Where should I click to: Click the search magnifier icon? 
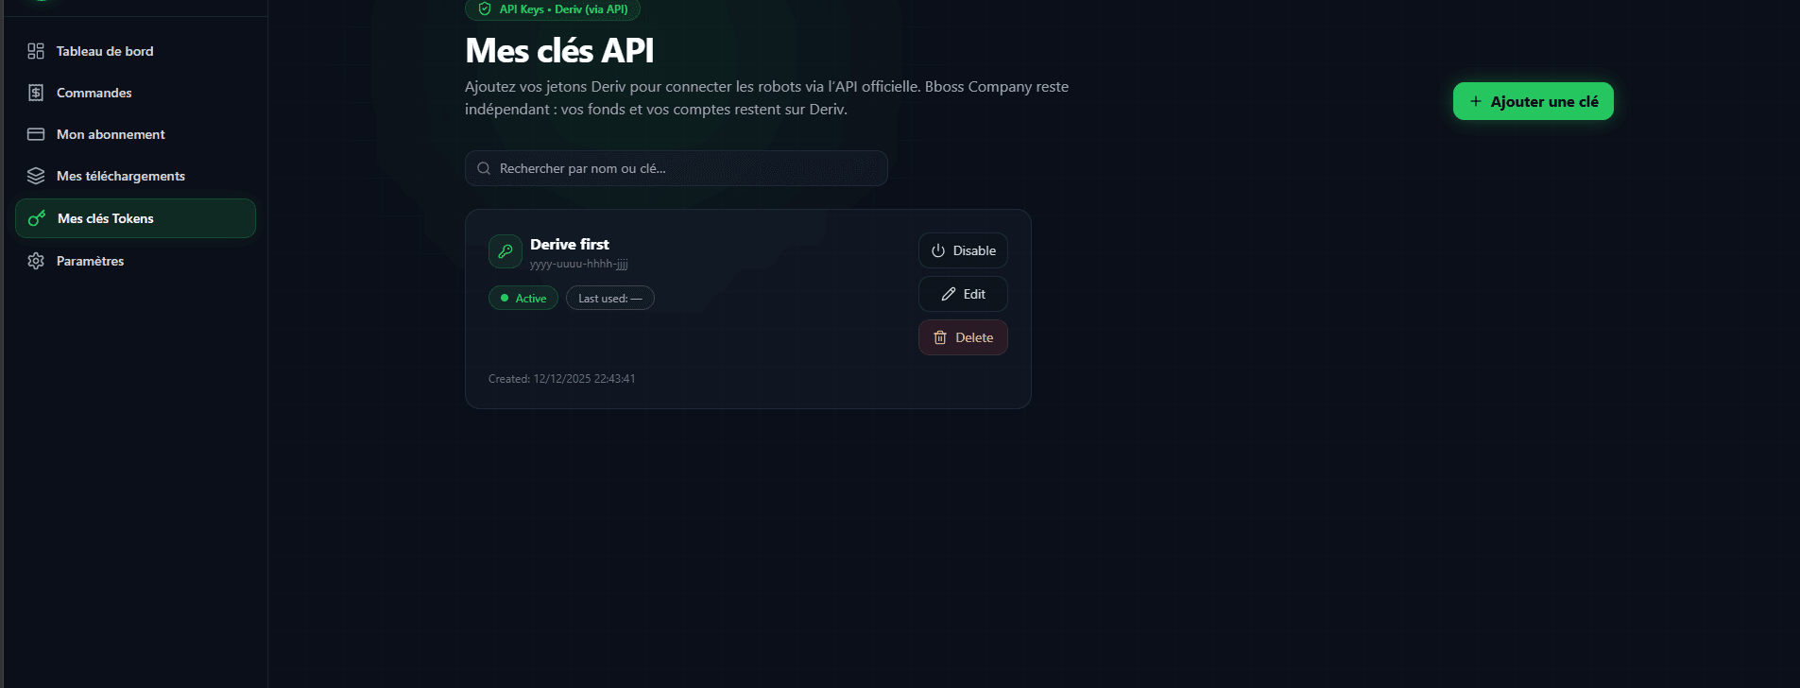(484, 168)
